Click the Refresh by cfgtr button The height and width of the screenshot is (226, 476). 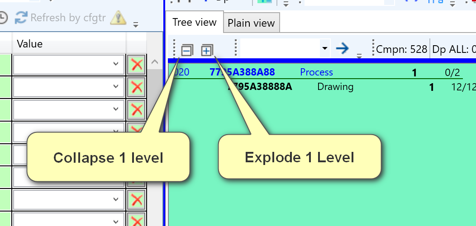tap(61, 18)
